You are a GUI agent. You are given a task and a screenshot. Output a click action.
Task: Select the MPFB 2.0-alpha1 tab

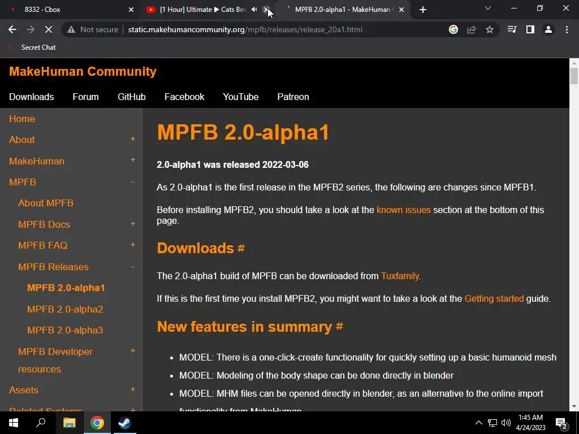coord(342,10)
